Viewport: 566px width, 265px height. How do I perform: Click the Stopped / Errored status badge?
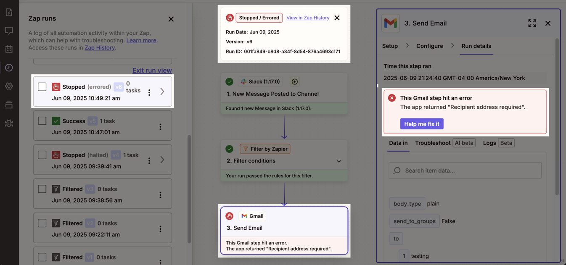[x=259, y=18]
